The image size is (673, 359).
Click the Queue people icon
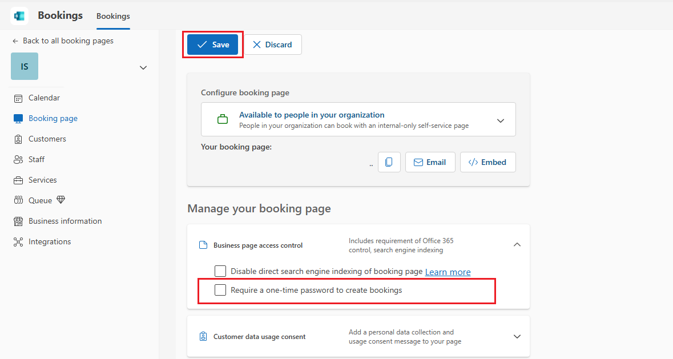pos(18,200)
